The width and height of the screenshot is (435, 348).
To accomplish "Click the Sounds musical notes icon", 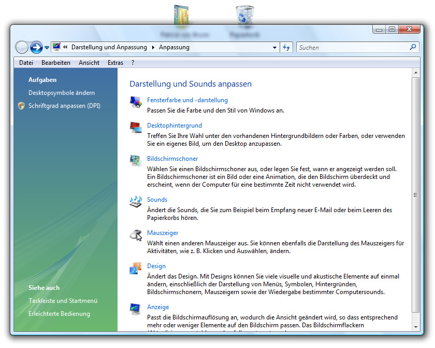I will (x=136, y=202).
